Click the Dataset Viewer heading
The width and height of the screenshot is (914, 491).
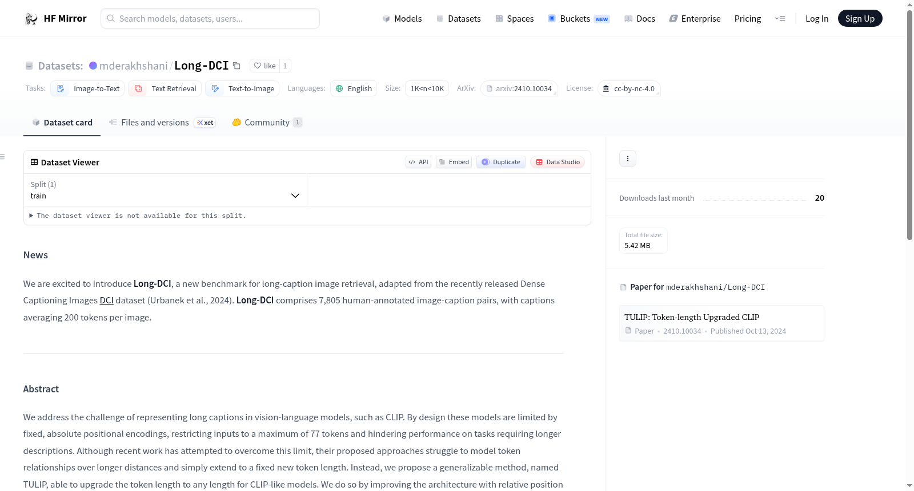click(x=70, y=163)
